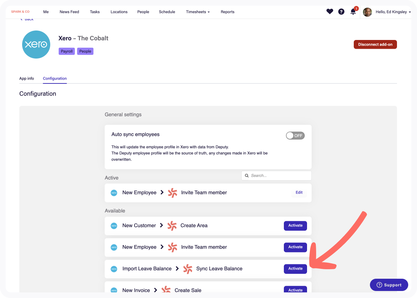The height and width of the screenshot is (298, 417).
Task: Open the help question mark icon
Action: [x=341, y=12]
